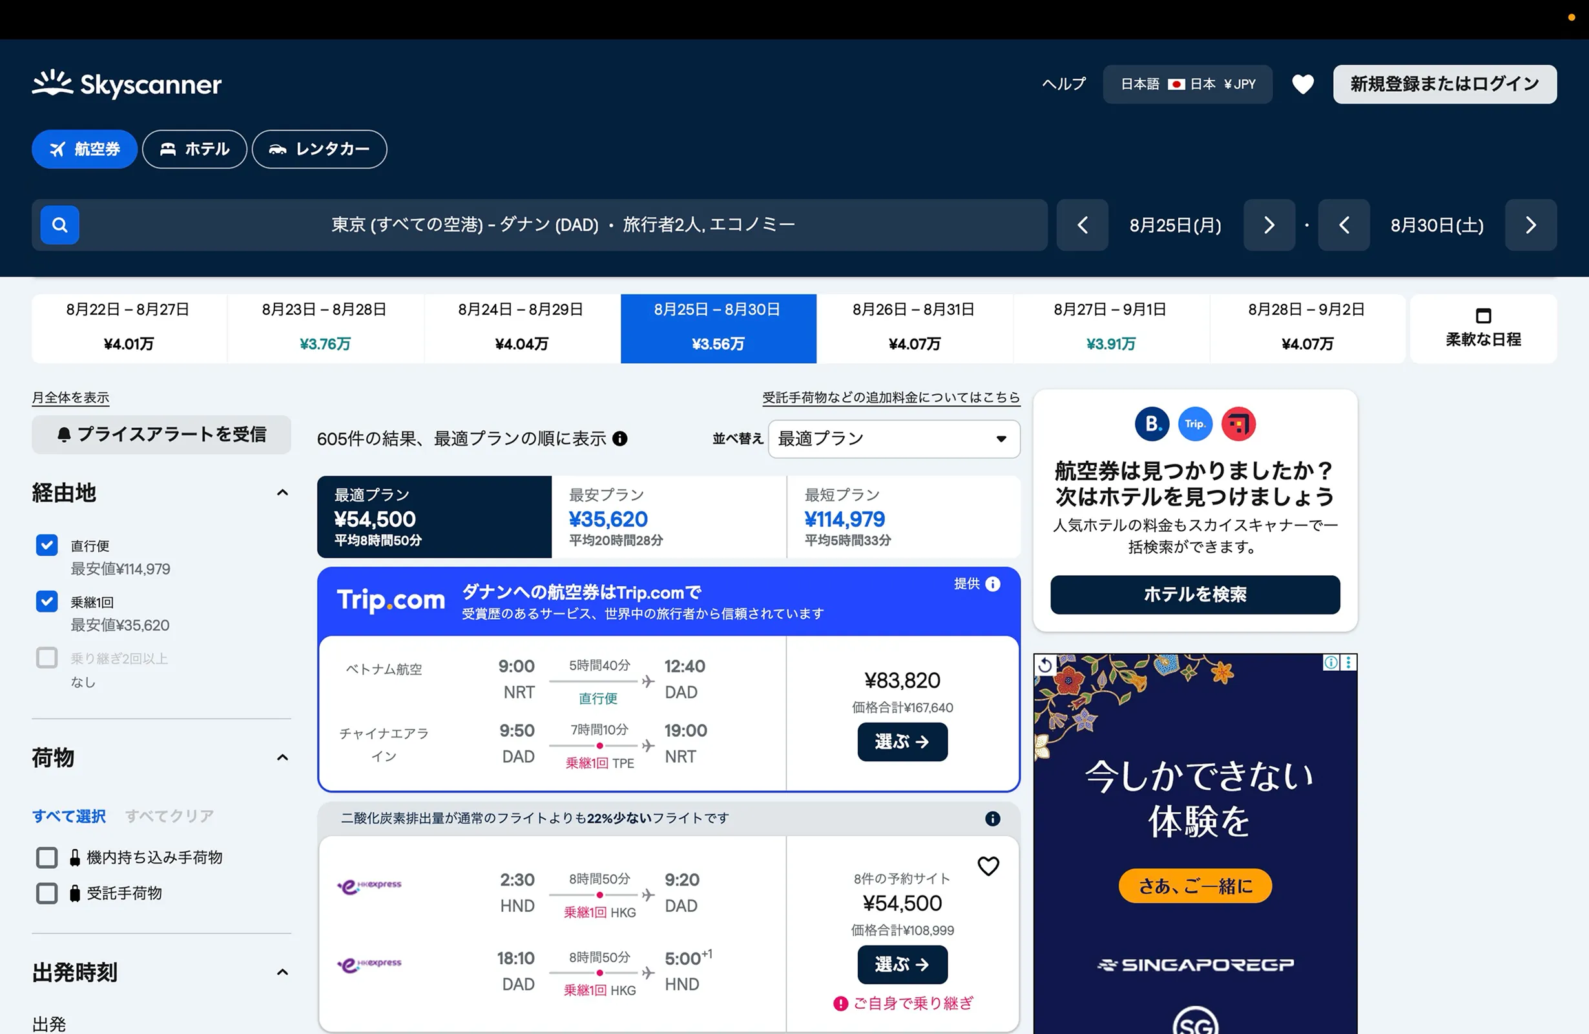The height and width of the screenshot is (1034, 1589).
Task: Click the ホテルを検索 button
Action: (x=1194, y=595)
